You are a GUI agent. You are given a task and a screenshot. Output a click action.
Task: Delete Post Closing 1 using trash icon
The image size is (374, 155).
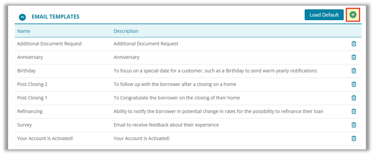tap(354, 98)
